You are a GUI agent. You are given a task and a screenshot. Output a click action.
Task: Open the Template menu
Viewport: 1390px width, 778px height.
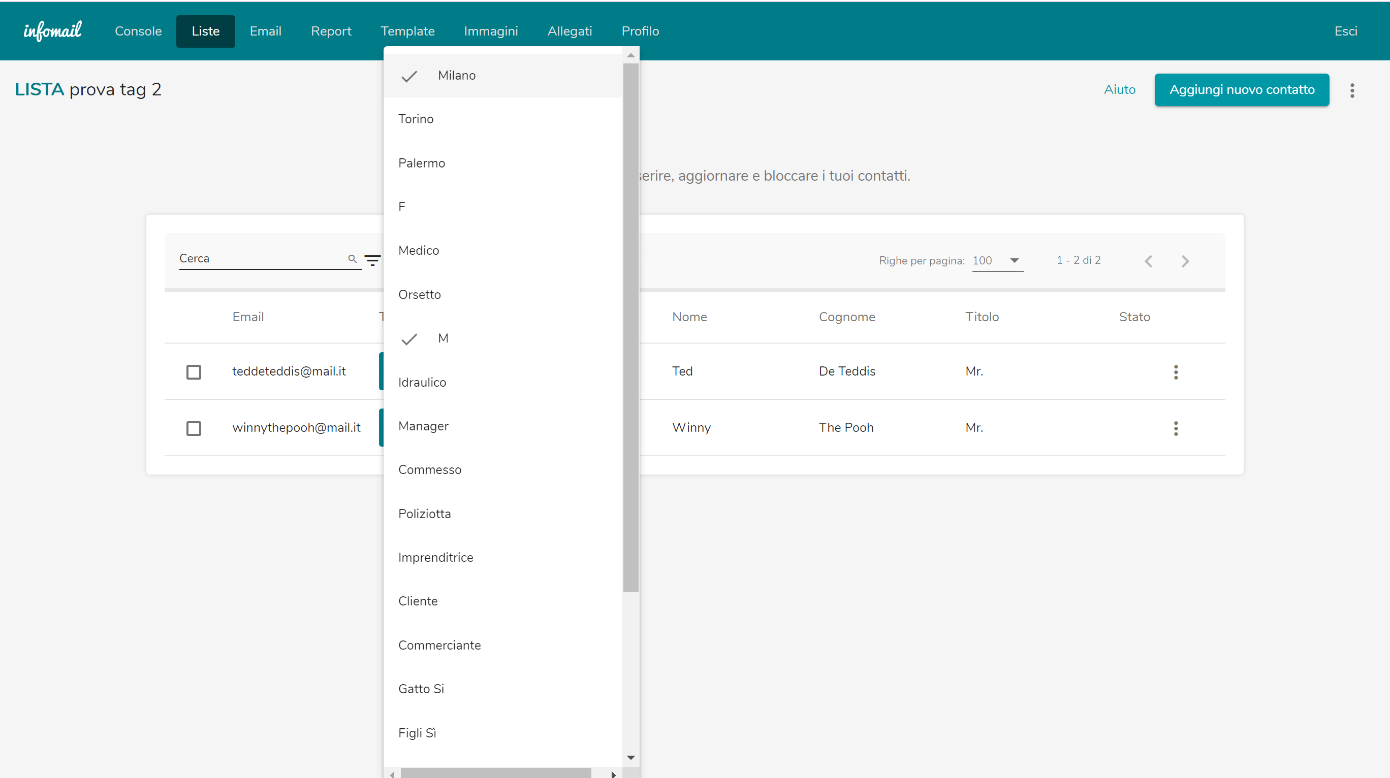[407, 31]
